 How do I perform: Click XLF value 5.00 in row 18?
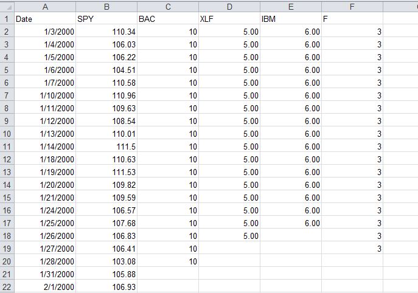click(229, 236)
